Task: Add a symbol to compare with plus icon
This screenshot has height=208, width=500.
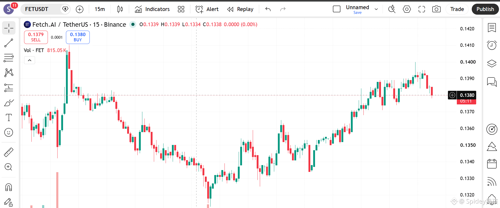Action: point(80,9)
